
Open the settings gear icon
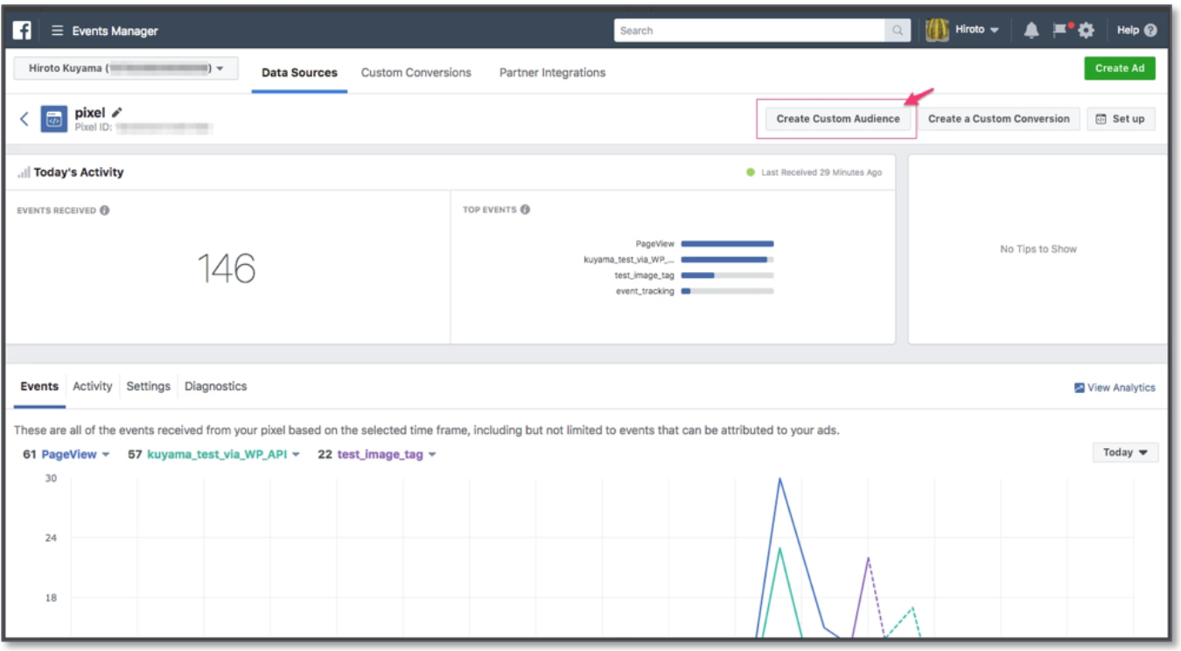coord(1086,31)
